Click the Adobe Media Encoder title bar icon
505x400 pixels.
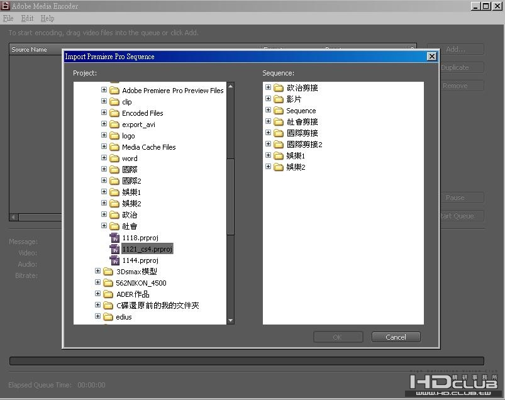pyautogui.click(x=5, y=6)
